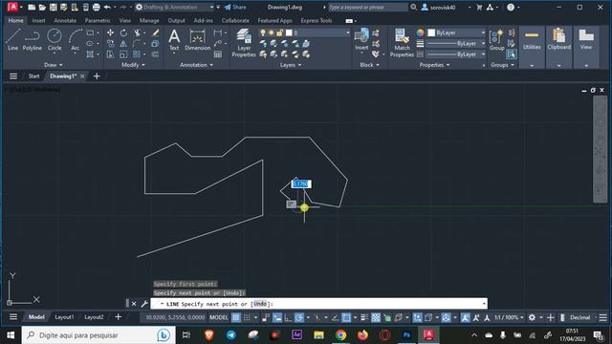This screenshot has width=612, height=344.
Task: Open the Drafting & Annotation workspace dropdown
Action: [175, 7]
